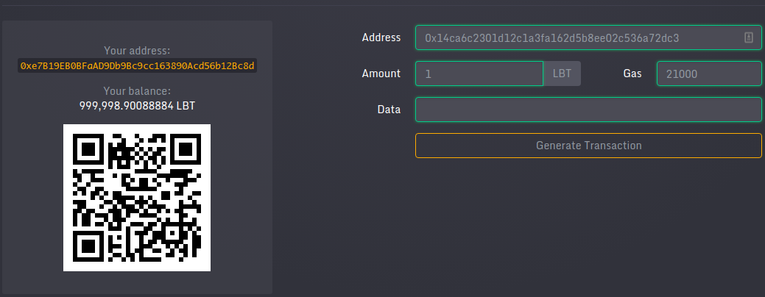Click the 'Address' form label

click(x=381, y=37)
